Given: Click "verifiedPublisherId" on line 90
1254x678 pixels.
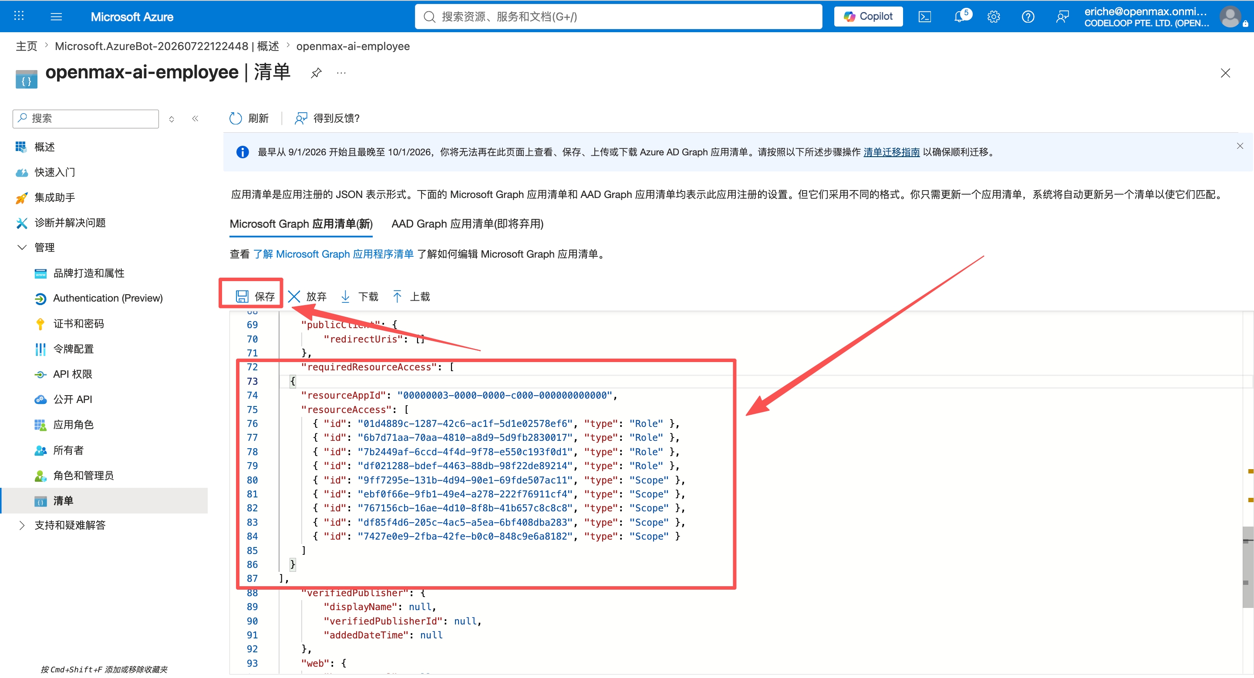Looking at the screenshot, I should [383, 621].
